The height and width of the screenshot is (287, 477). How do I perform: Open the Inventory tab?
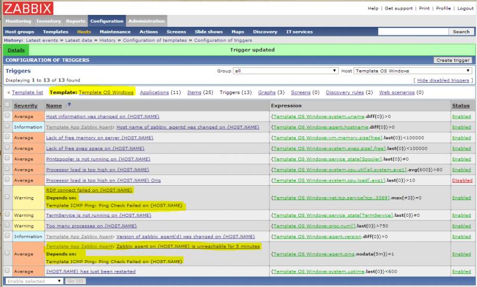[x=48, y=21]
